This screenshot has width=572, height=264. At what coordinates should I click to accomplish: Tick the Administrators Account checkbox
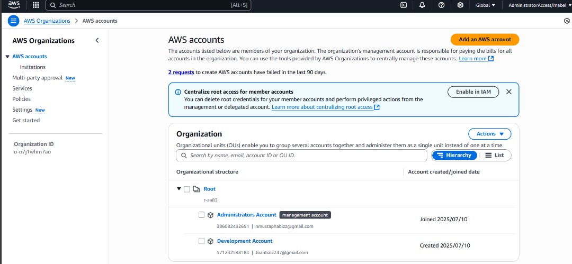[x=201, y=215]
